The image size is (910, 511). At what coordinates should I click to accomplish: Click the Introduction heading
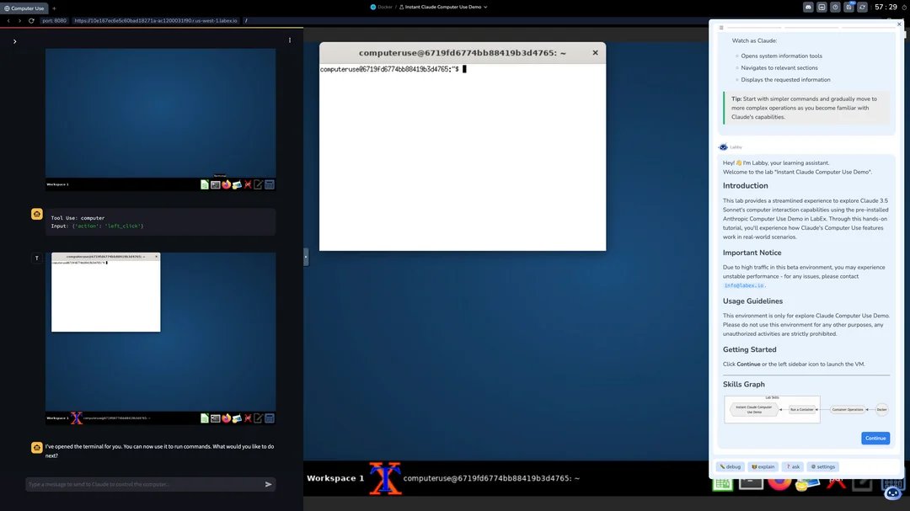pyautogui.click(x=745, y=185)
